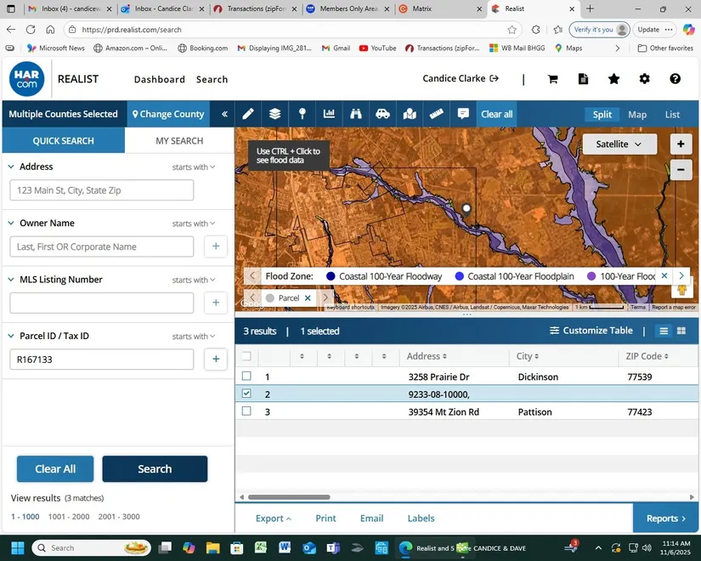Expand the Export menu
The height and width of the screenshot is (561, 701).
pyautogui.click(x=273, y=518)
